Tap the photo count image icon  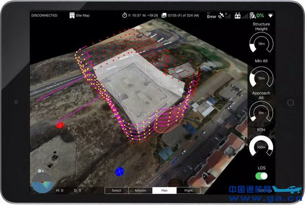[164, 15]
